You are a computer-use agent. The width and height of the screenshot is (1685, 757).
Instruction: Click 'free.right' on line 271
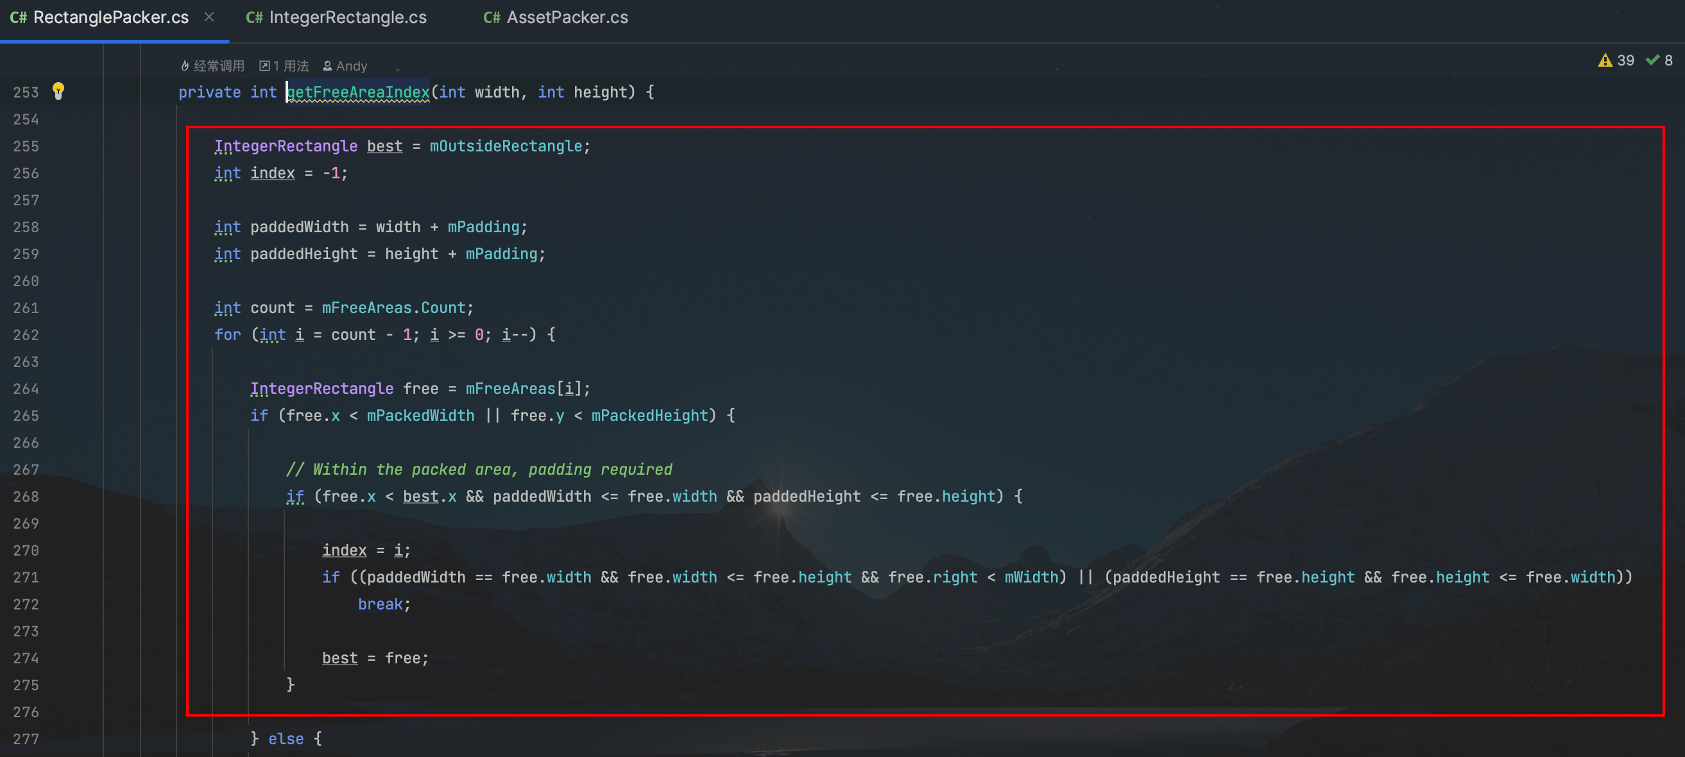pyautogui.click(x=933, y=577)
